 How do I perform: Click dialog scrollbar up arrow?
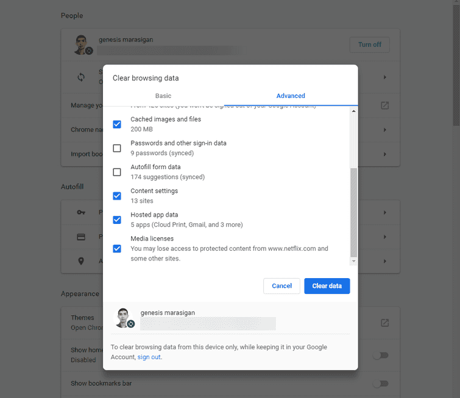[x=353, y=111]
